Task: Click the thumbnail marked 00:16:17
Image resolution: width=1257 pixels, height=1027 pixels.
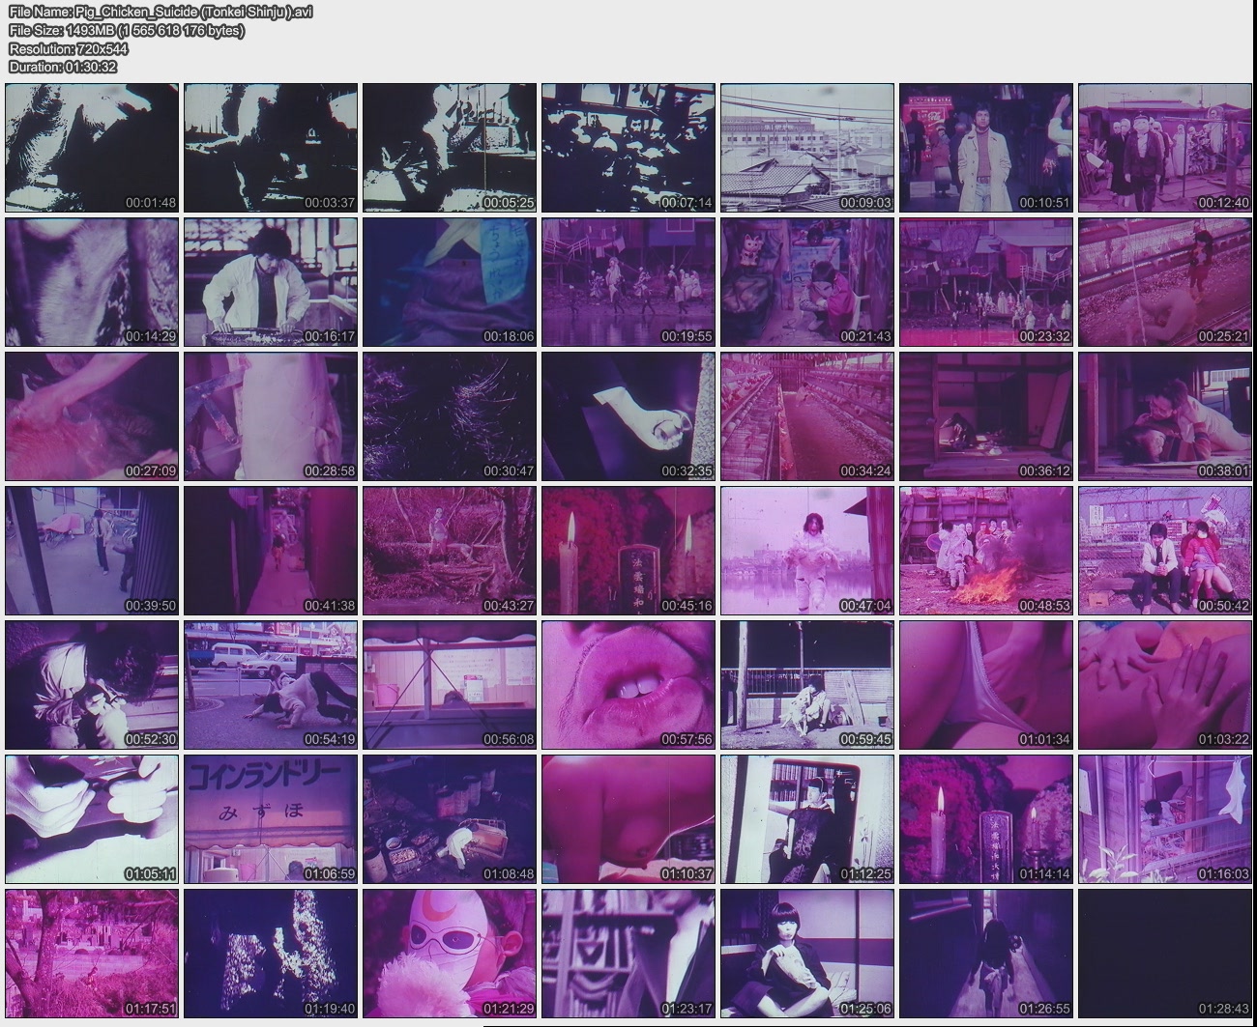Action: [x=271, y=282]
